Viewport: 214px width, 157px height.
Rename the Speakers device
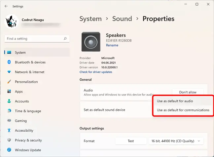pyautogui.click(x=112, y=45)
